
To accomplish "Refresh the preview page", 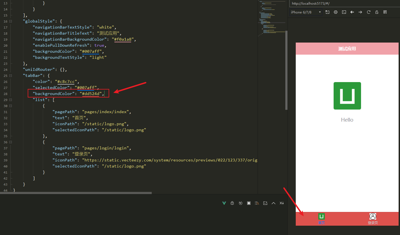I will [x=369, y=12].
